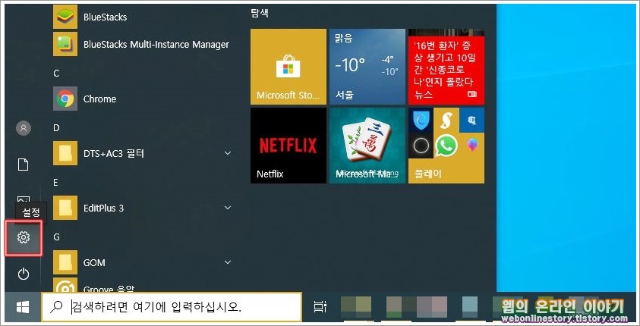
Task: Click the Power icon in Start sidebar
Action: click(x=24, y=274)
